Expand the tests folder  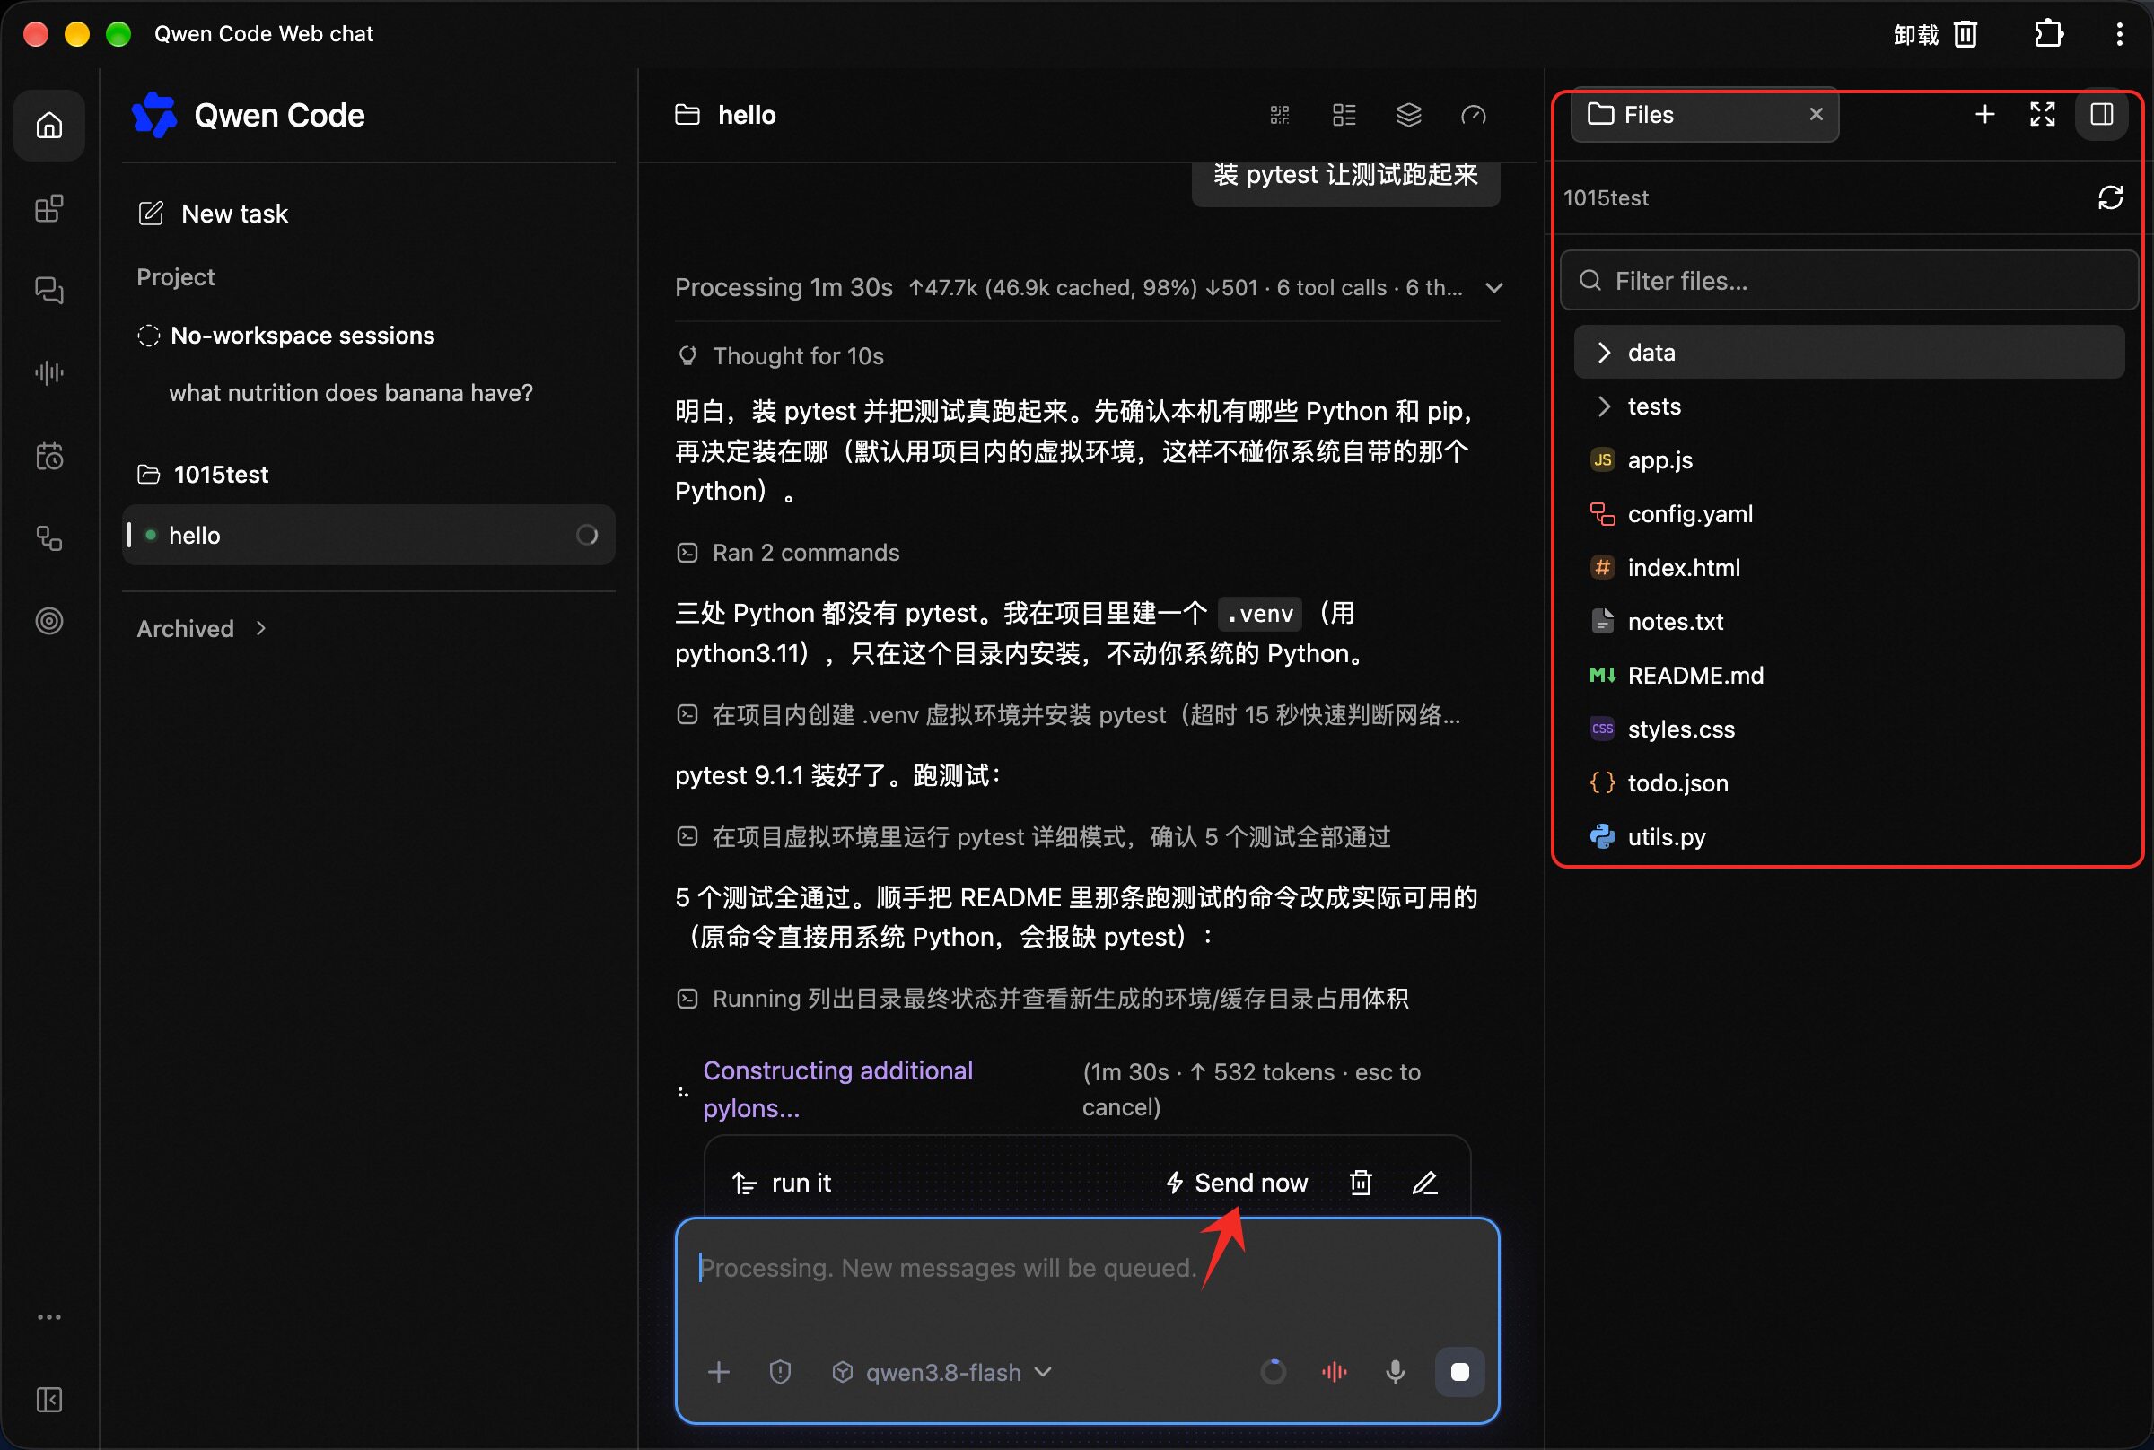point(1848,406)
